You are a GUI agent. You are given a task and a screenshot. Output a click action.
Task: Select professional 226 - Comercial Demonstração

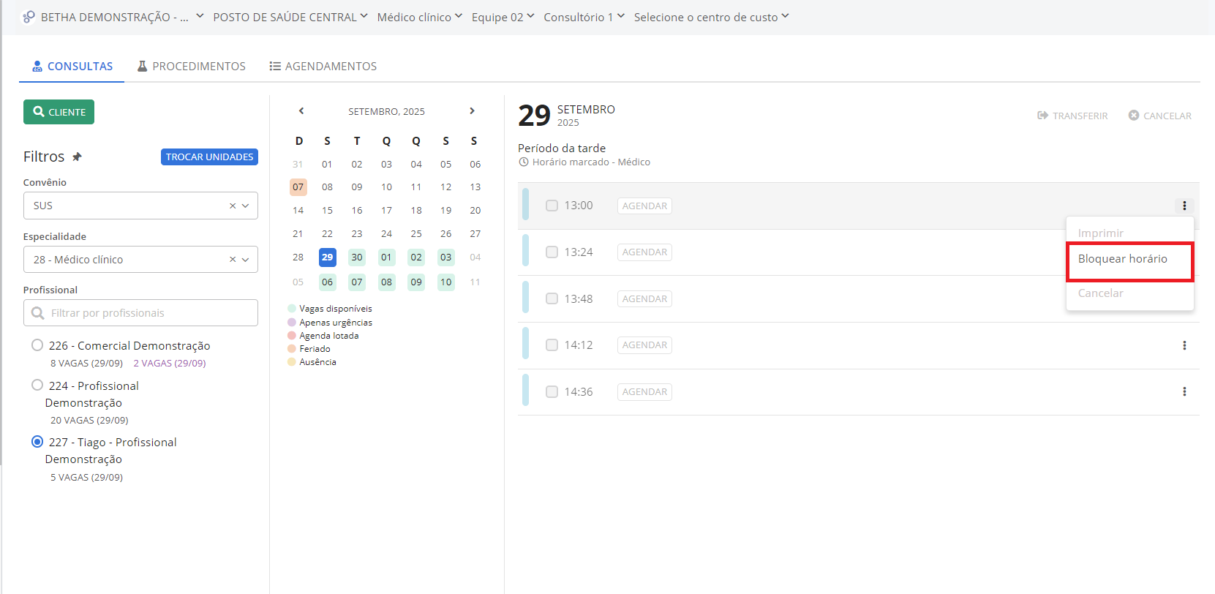[x=37, y=345]
